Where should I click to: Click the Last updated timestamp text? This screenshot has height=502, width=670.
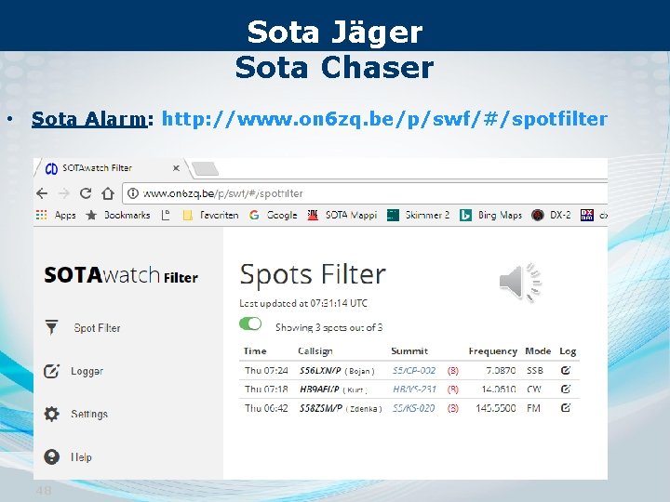click(303, 303)
